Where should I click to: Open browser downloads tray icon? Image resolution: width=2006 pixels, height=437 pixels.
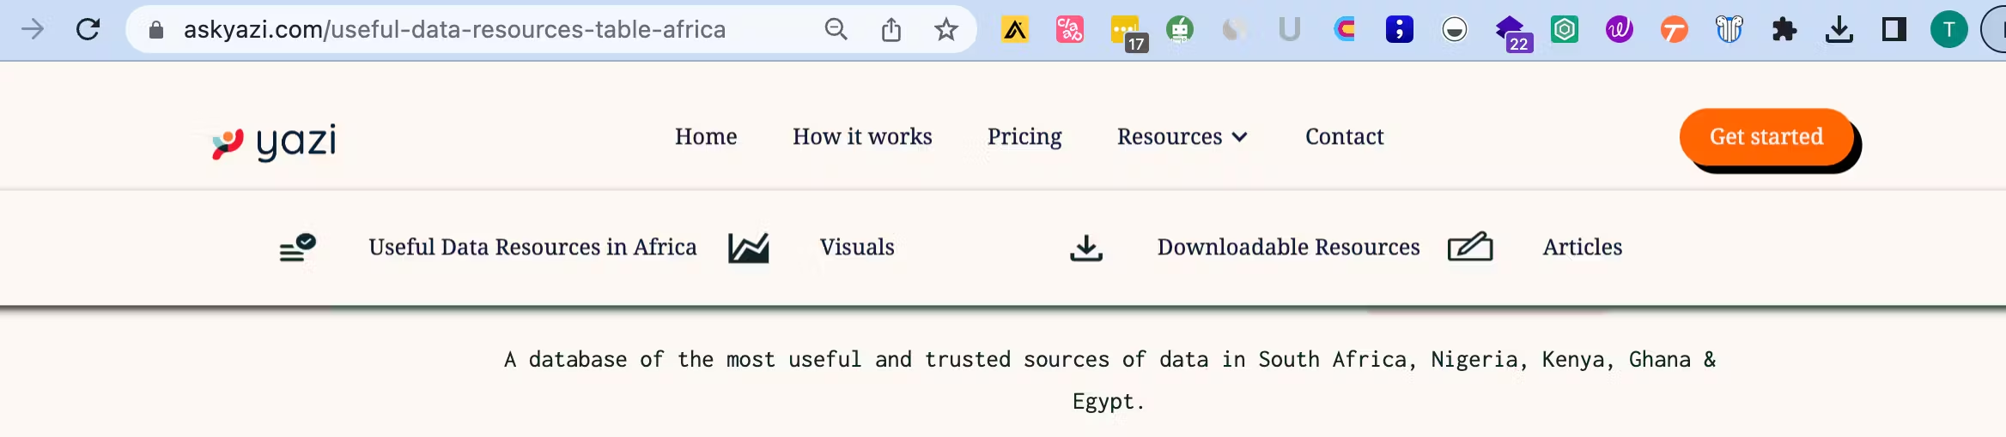click(1839, 30)
